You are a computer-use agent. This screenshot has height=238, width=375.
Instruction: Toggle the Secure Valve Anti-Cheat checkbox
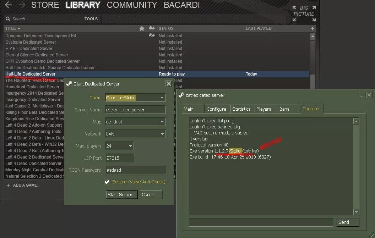[107, 182]
